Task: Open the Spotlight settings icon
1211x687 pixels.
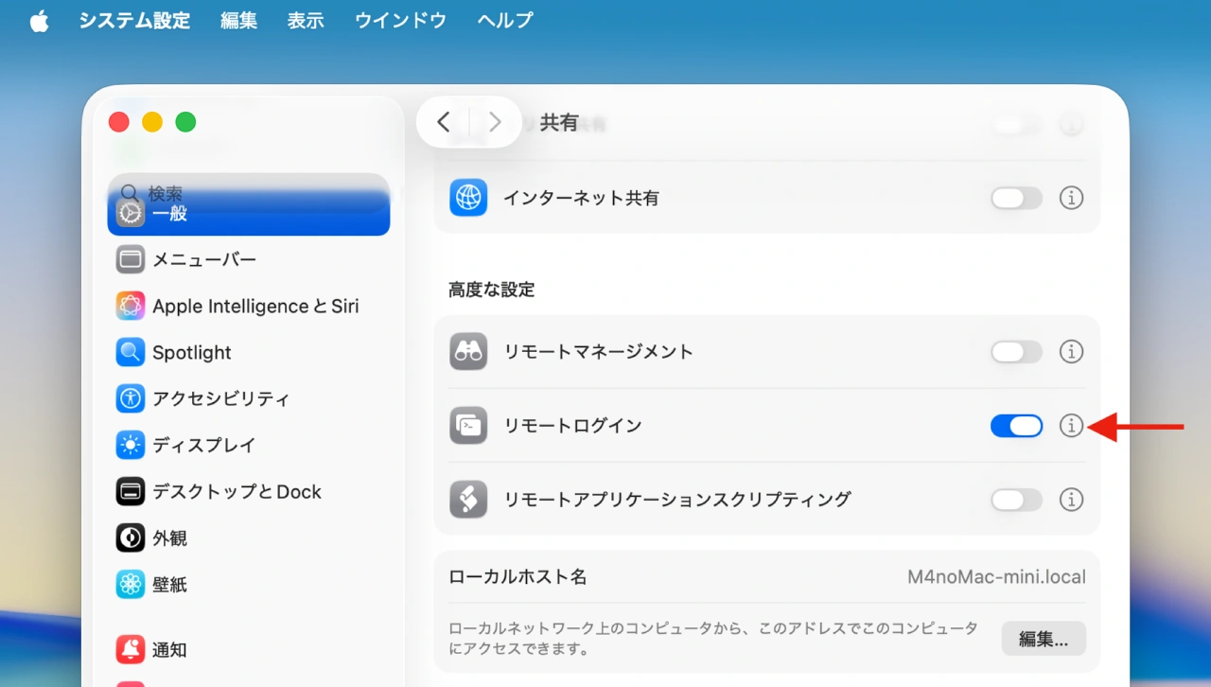Action: (x=130, y=352)
